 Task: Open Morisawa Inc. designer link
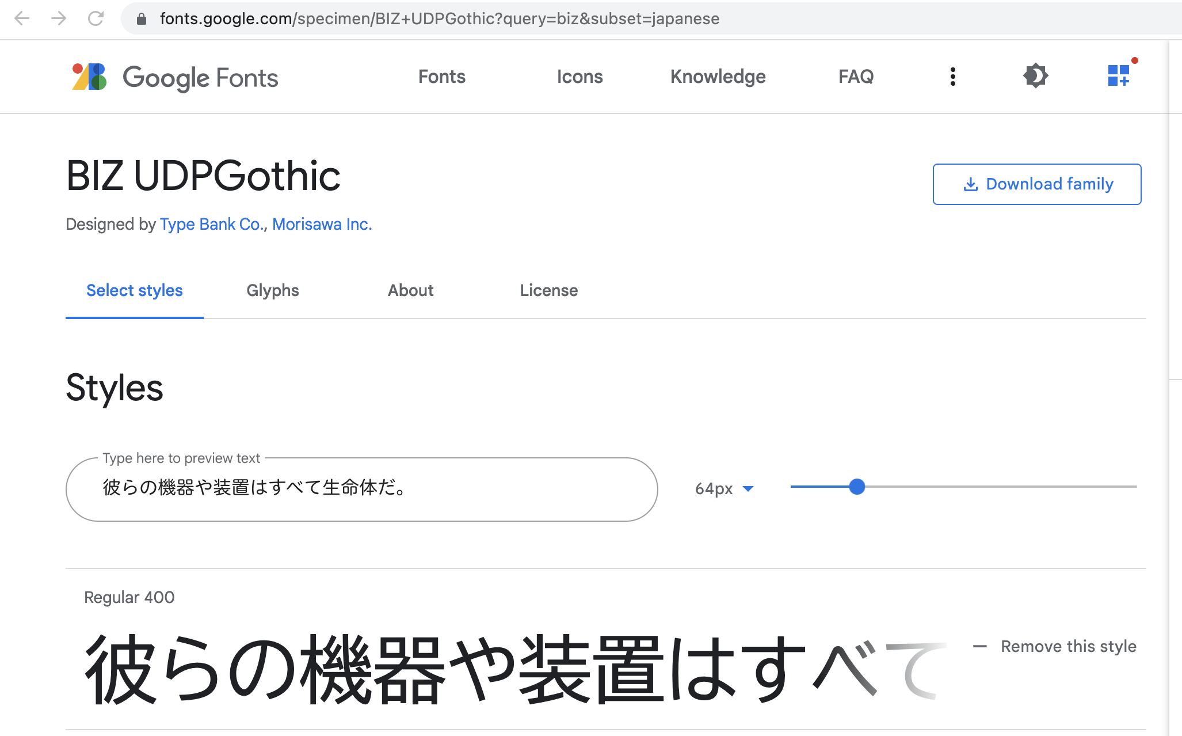(x=322, y=224)
